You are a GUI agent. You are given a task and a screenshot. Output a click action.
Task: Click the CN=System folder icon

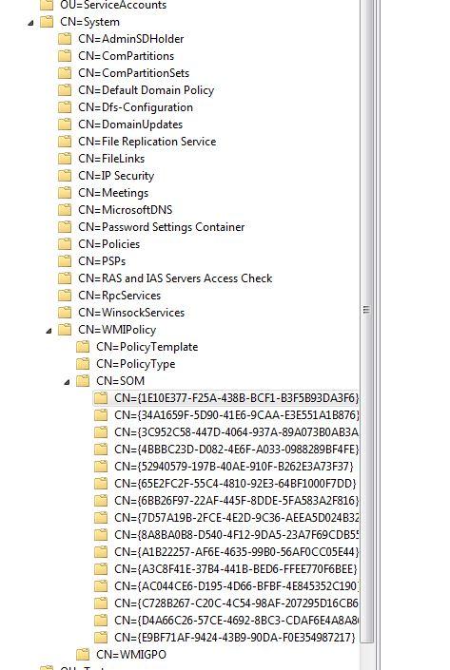[47, 22]
